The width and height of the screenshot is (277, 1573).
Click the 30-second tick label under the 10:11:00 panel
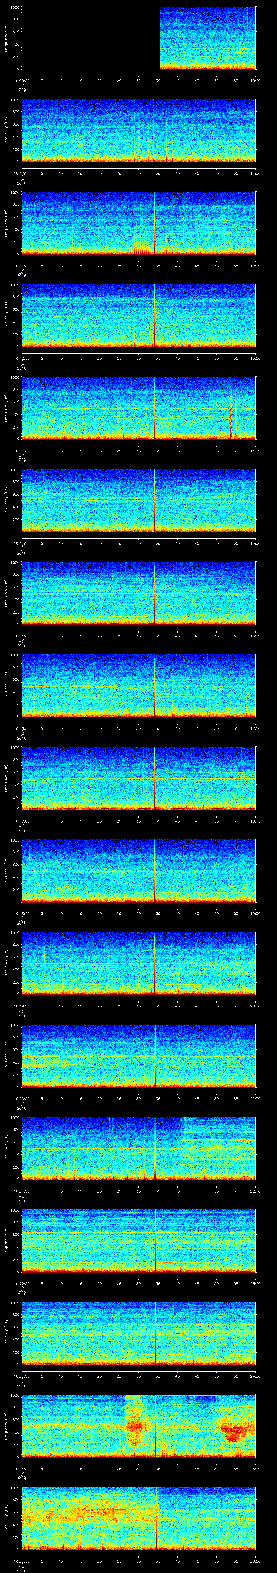139,266
